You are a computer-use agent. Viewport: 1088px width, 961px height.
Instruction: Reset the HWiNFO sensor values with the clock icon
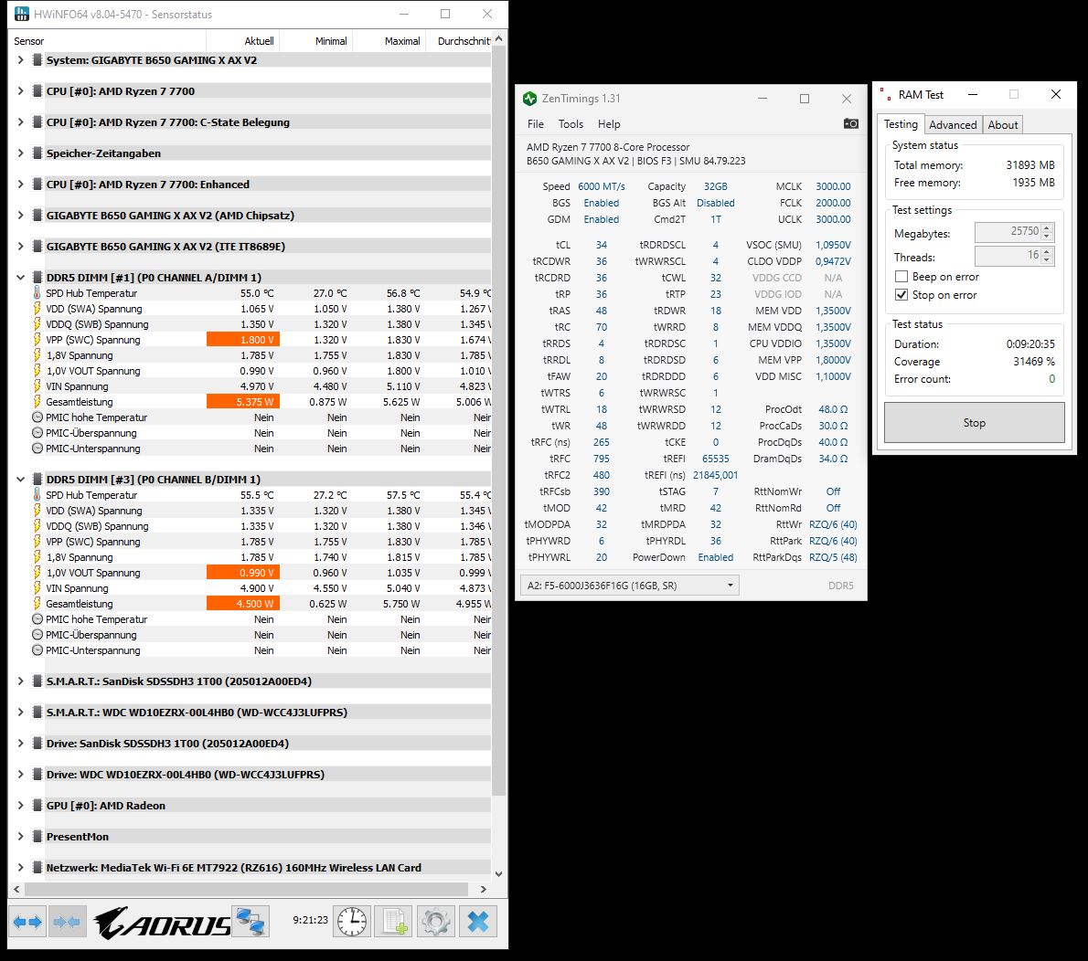(x=352, y=922)
